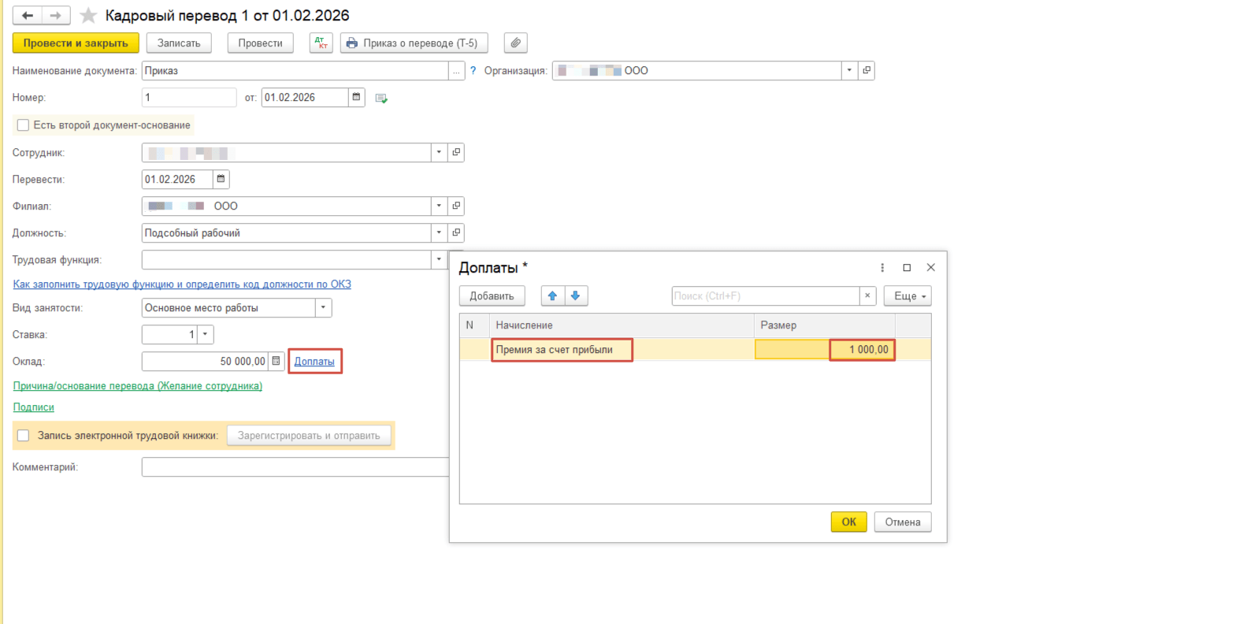1236x624 pixels.
Task: Open the Сотрудник record form icon
Action: tap(456, 152)
